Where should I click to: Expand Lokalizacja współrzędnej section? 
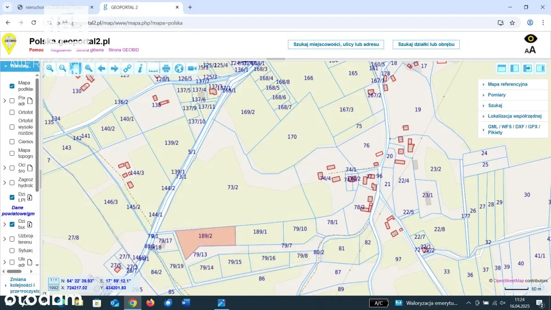click(x=514, y=116)
